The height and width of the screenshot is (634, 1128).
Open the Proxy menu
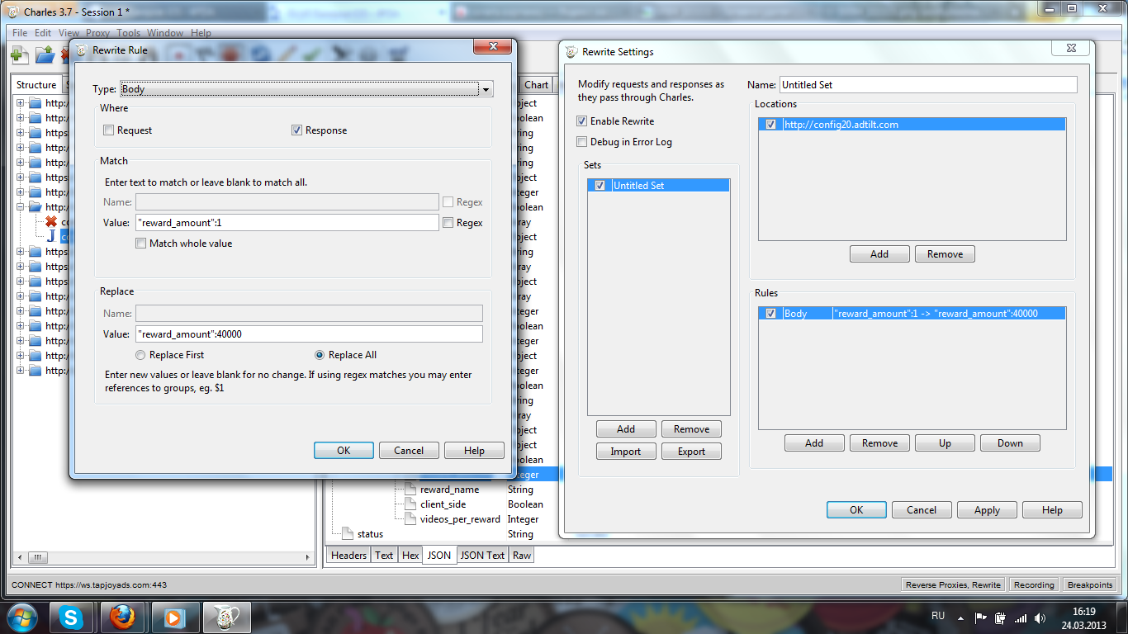click(x=97, y=33)
